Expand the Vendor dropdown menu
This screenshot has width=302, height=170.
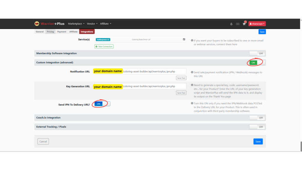click(x=92, y=24)
